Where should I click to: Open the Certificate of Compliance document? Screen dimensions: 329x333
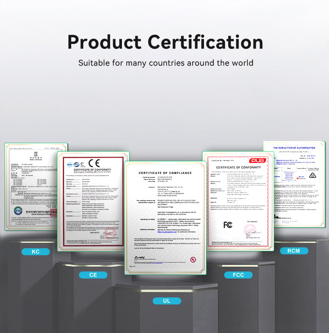coord(165,218)
